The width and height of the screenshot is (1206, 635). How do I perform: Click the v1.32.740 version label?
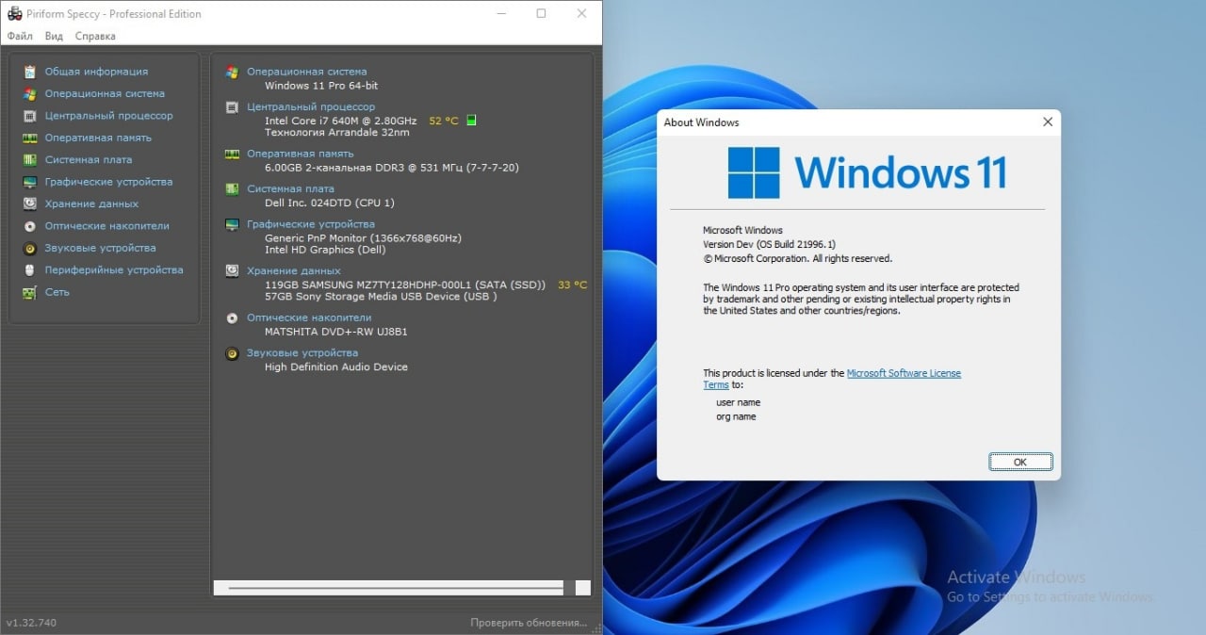31,623
